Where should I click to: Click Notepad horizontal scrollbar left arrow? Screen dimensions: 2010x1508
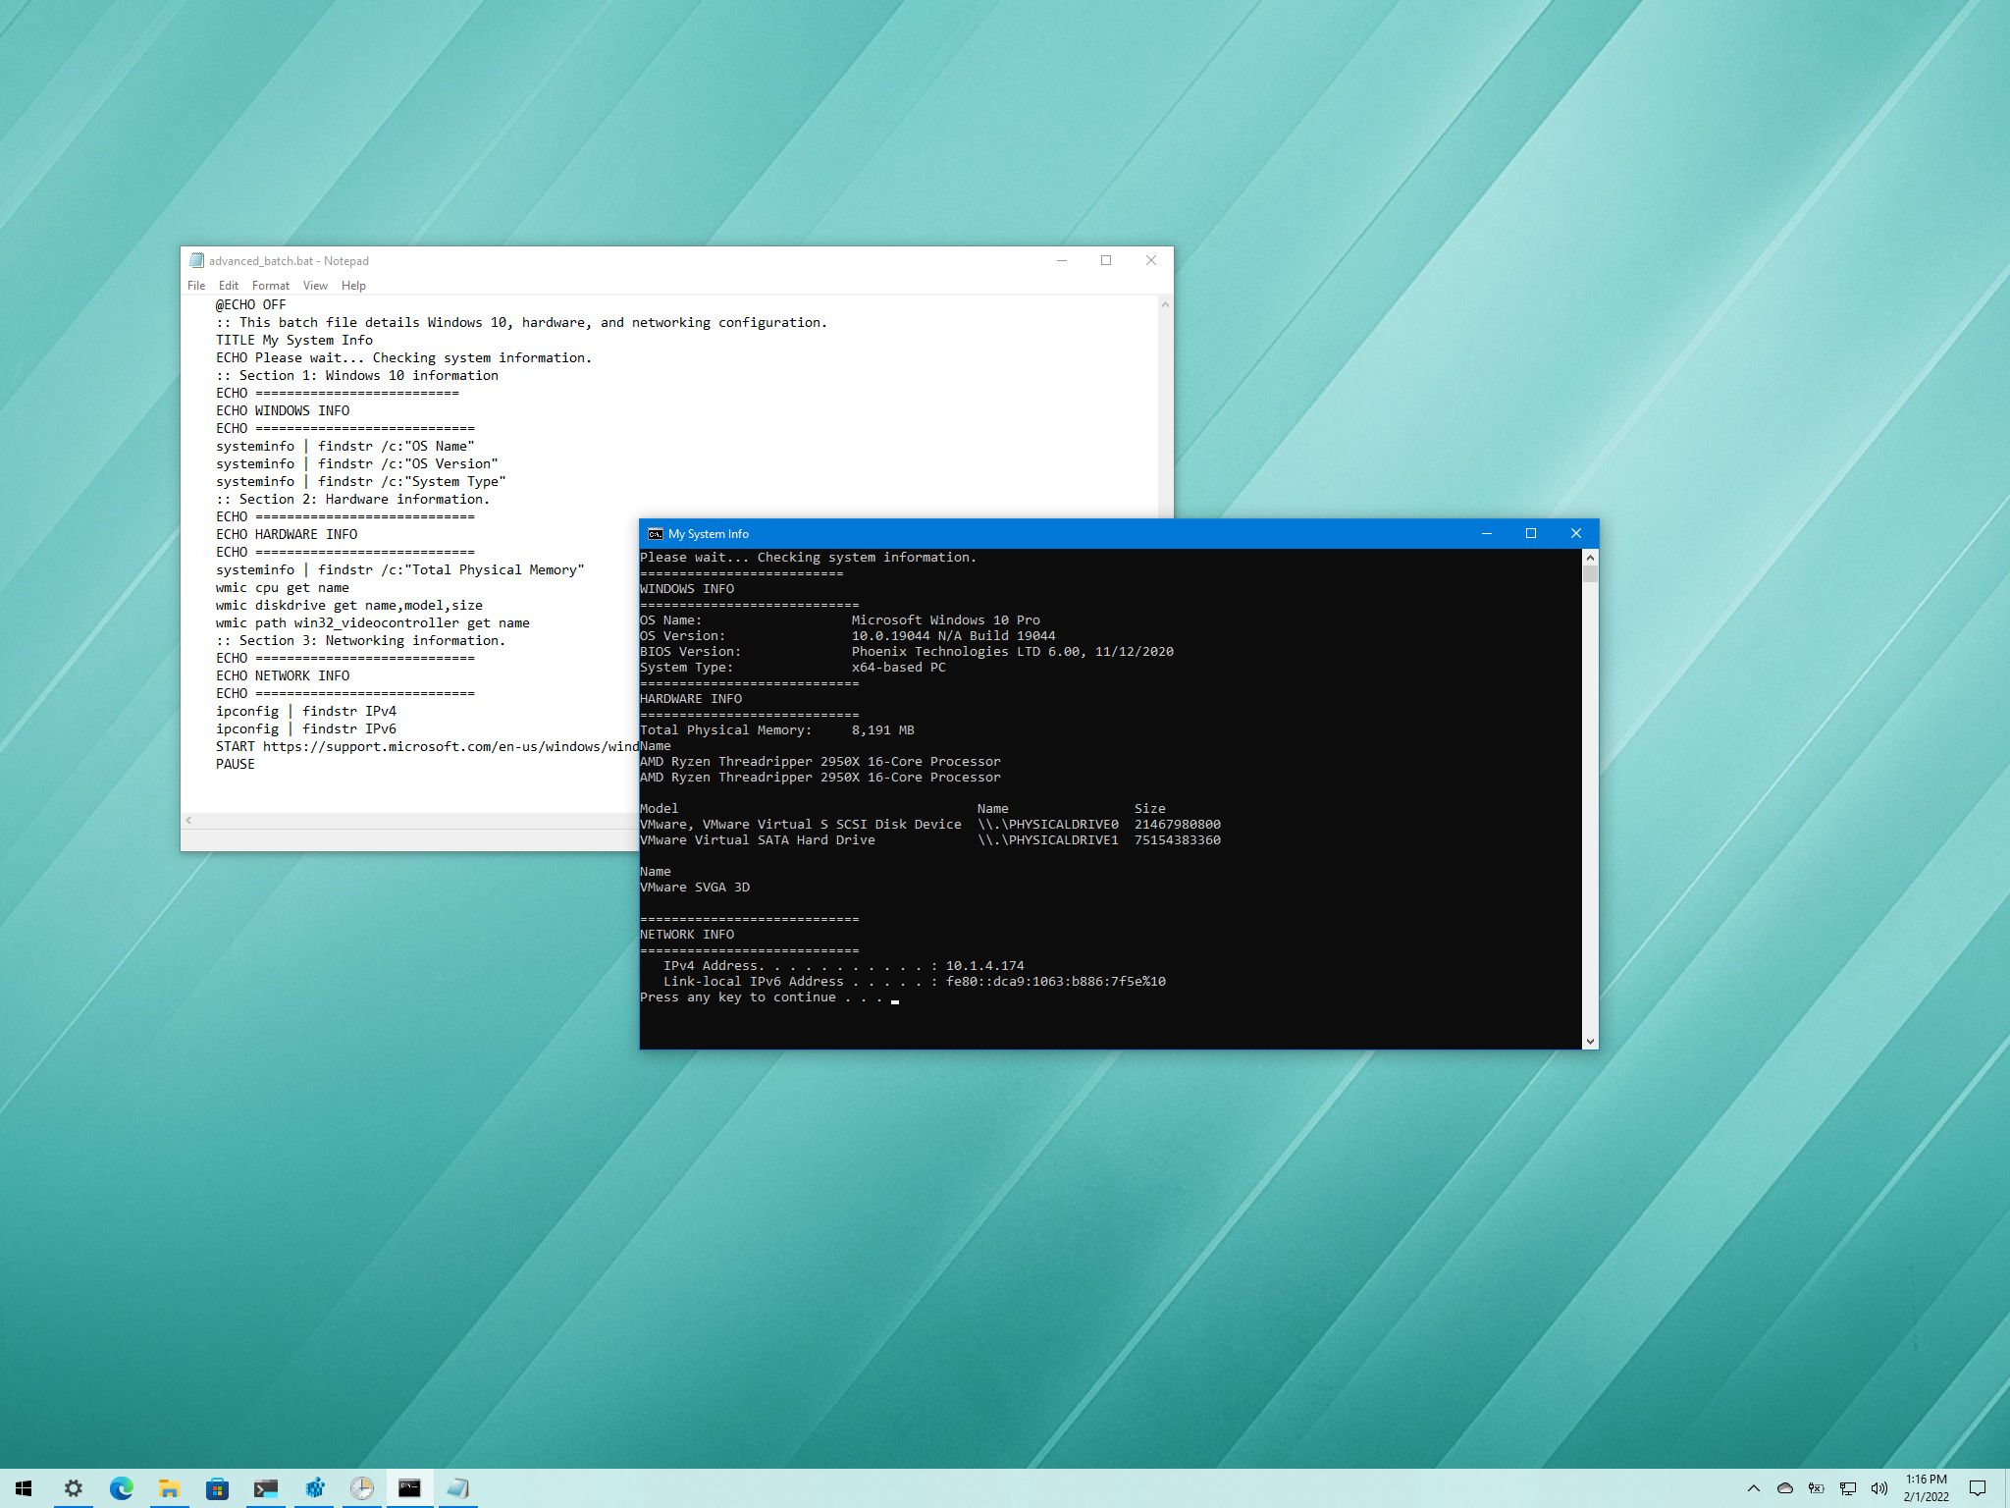tap(188, 821)
